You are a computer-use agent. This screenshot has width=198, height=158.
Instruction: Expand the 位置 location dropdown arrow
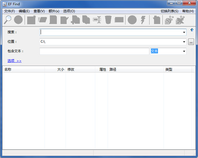point(184,42)
